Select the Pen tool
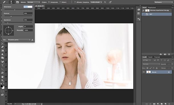This screenshot has height=105, width=174. (x=2, y=62)
